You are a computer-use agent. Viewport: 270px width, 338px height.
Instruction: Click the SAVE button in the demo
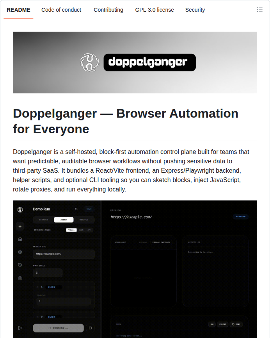(89, 209)
